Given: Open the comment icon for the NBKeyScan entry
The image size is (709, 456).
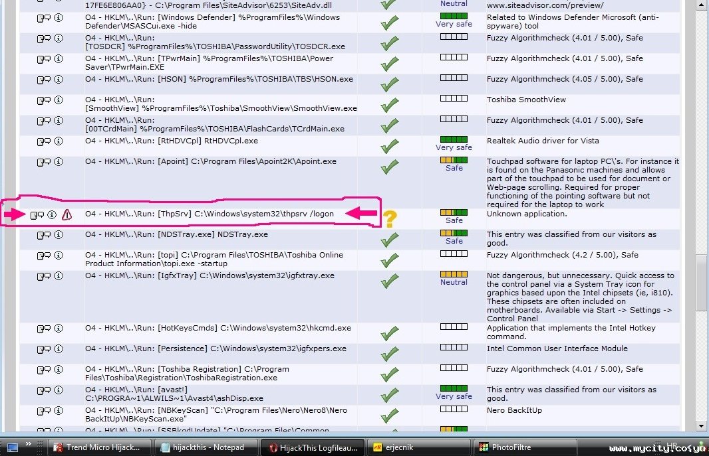Looking at the screenshot, I should (43, 412).
